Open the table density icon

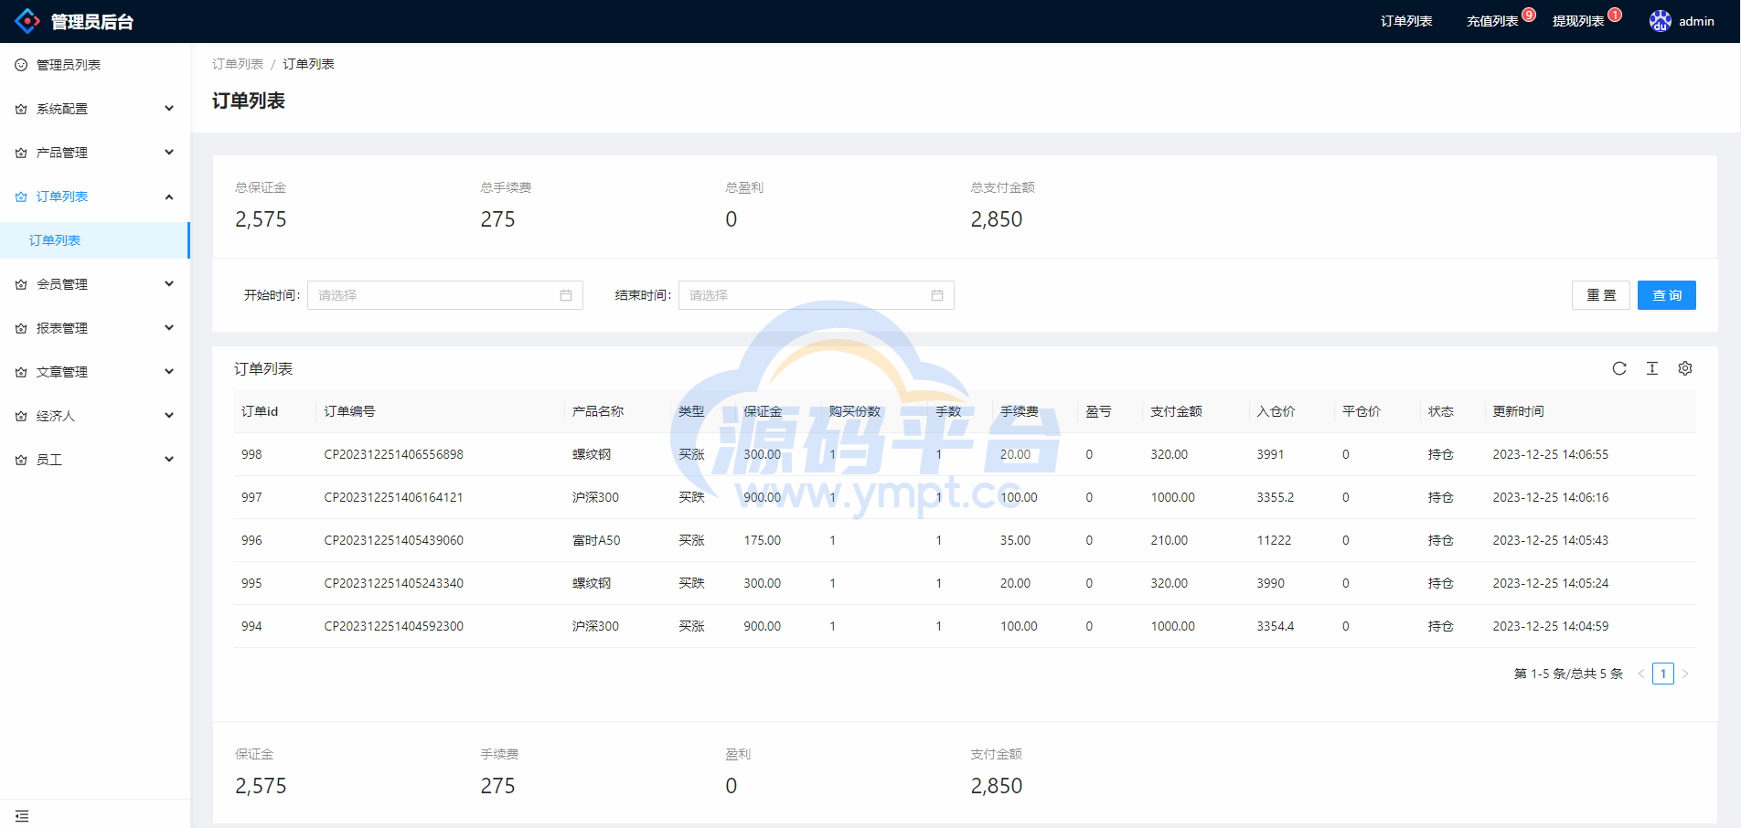coord(1651,368)
